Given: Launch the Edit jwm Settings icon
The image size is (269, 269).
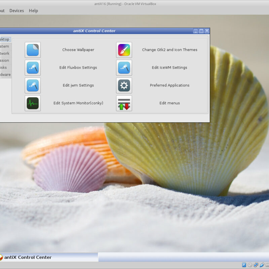Looking at the screenshot, I should pyautogui.click(x=33, y=85).
